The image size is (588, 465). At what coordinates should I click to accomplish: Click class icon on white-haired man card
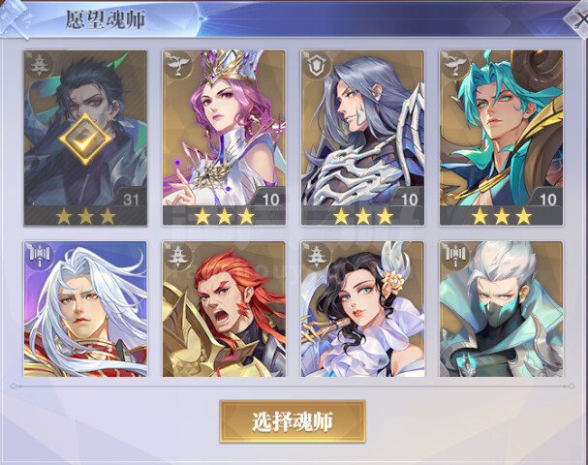tap(39, 256)
